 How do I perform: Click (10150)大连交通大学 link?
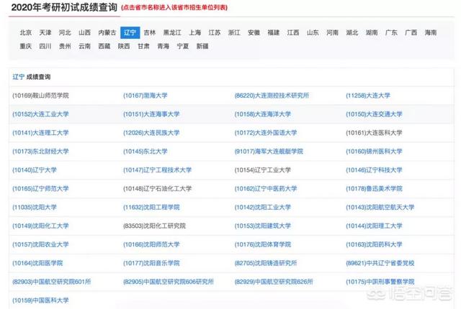tap(374, 114)
